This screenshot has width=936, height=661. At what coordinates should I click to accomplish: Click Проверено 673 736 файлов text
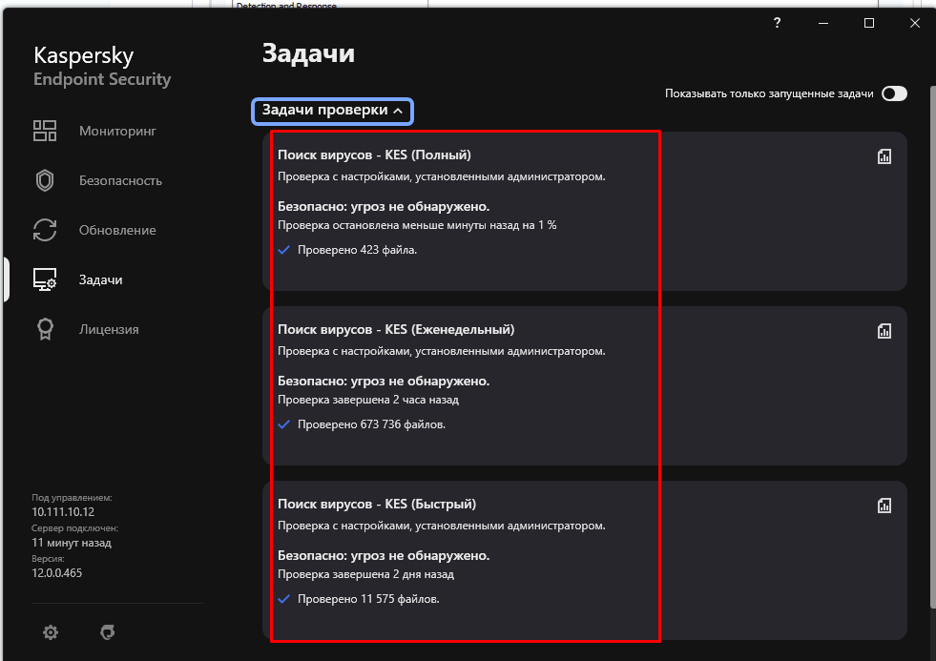point(371,424)
